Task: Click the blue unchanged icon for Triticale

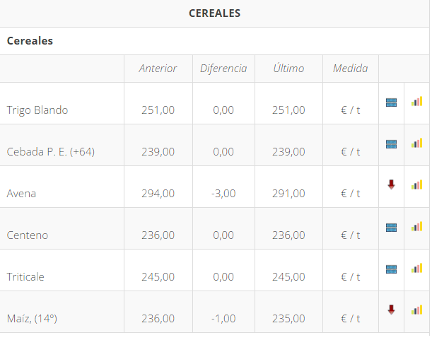Action: tap(391, 269)
